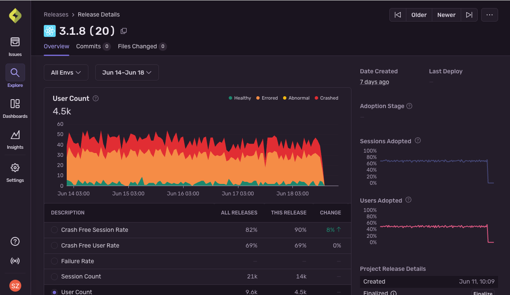Image resolution: width=510 pixels, height=295 pixels.
Task: Select the Crash Free Session Rate radio button
Action: coord(54,230)
